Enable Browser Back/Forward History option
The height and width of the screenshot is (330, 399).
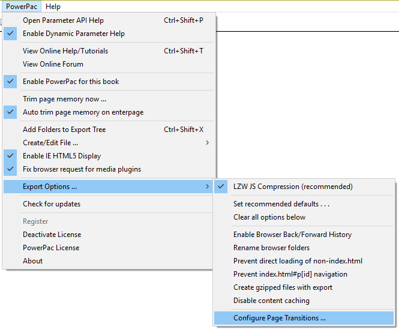[x=304, y=235]
